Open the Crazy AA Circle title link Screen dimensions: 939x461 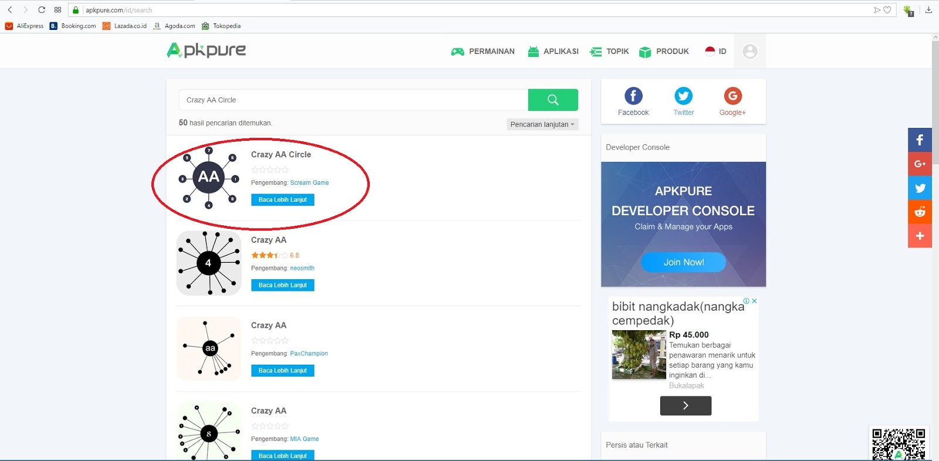tap(281, 154)
